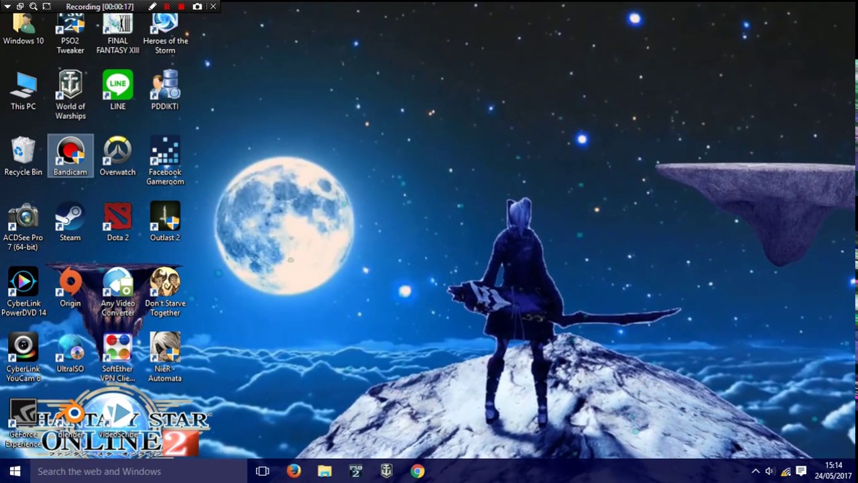Select the NieR Automata desktop shortcut
This screenshot has height=483, width=858.
[165, 358]
